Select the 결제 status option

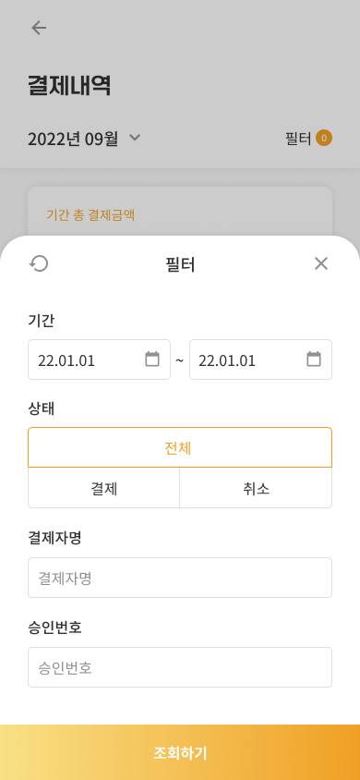(x=103, y=488)
